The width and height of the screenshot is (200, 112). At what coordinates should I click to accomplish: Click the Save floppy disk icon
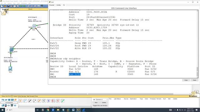(x=8, y=6)
